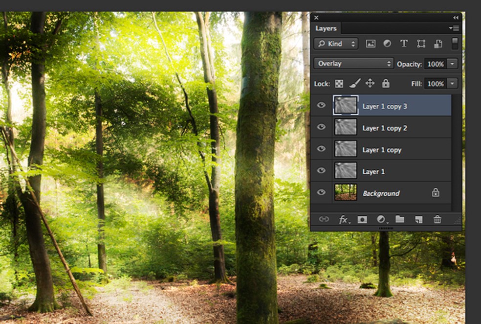This screenshot has height=324, width=481.
Task: Click the Fill percentage field
Action: [435, 84]
